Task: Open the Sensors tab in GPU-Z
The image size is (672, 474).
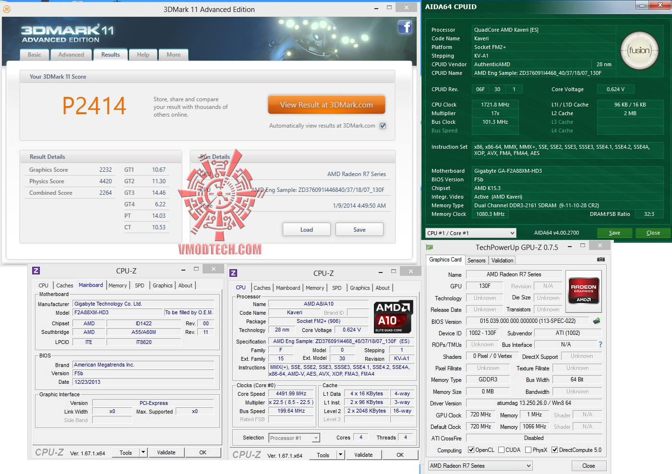Action: (x=476, y=261)
